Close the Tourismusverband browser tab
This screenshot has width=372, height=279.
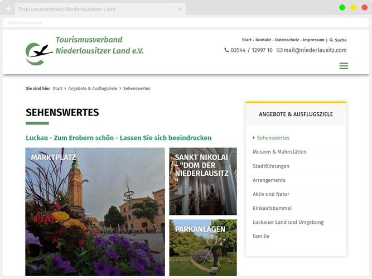point(180,9)
